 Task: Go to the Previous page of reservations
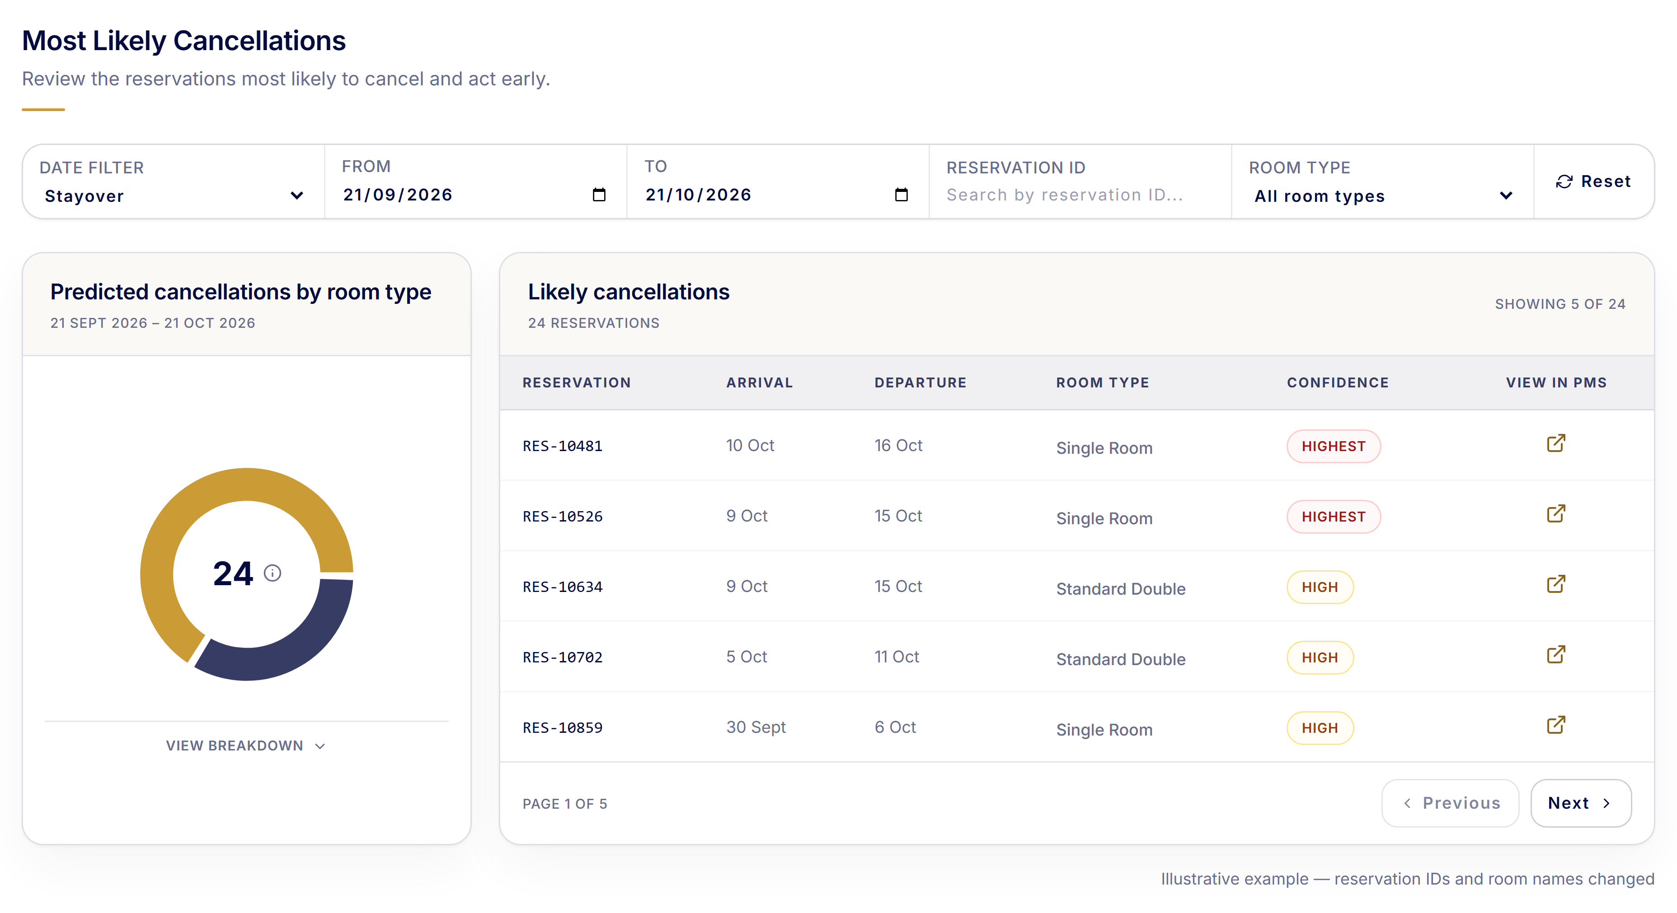(1451, 803)
